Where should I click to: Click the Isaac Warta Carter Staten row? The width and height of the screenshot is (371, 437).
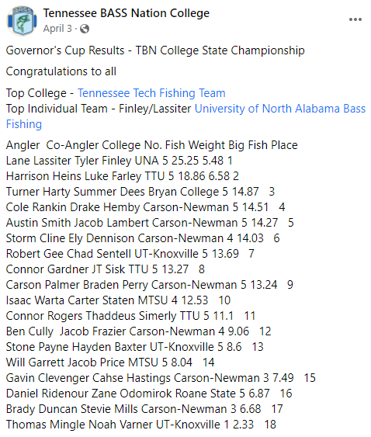click(x=119, y=300)
